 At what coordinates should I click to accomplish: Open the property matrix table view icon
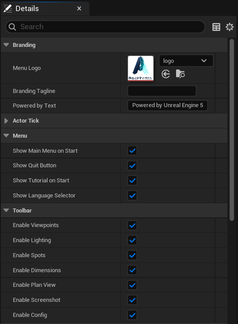coord(216,27)
